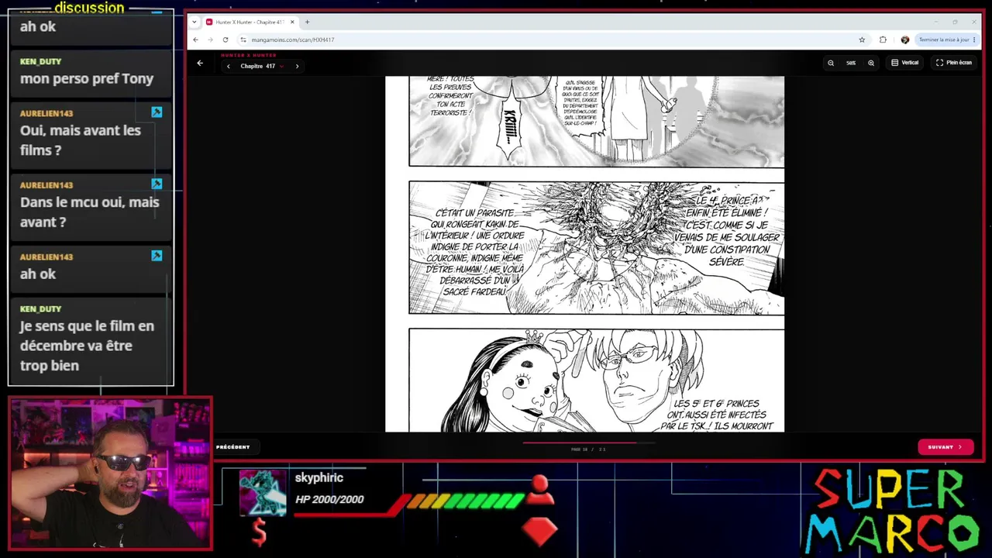The image size is (992, 558).
Task: Return with the reader back arrow
Action: (200, 64)
